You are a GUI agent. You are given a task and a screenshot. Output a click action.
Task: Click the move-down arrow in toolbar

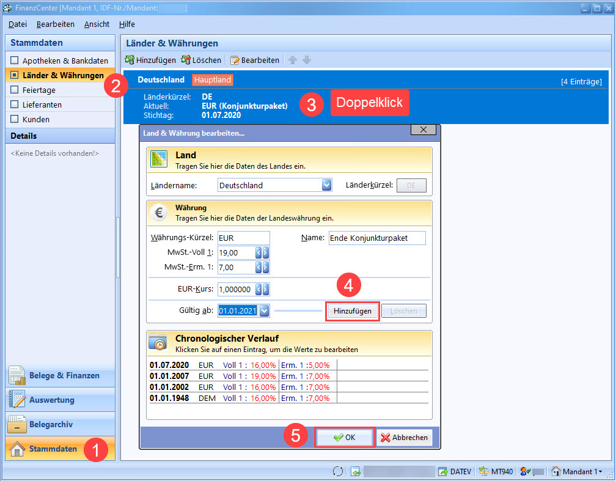pyautogui.click(x=307, y=60)
